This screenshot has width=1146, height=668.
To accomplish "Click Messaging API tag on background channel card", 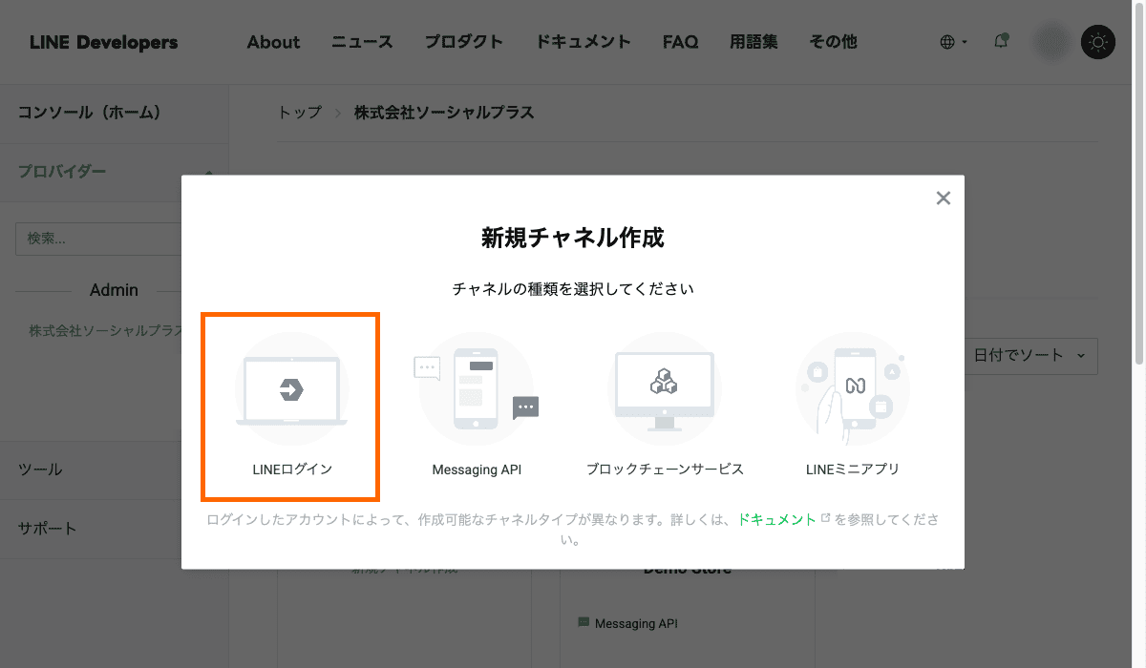I will [627, 623].
